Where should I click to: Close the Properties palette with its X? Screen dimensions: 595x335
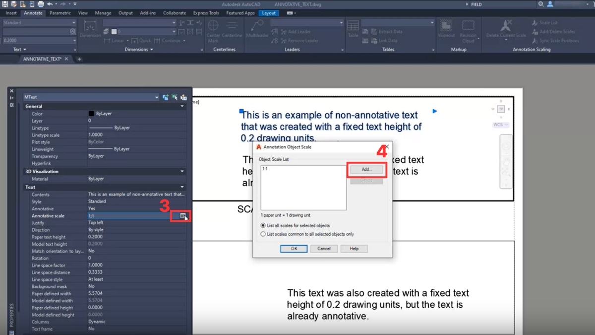coord(11,91)
